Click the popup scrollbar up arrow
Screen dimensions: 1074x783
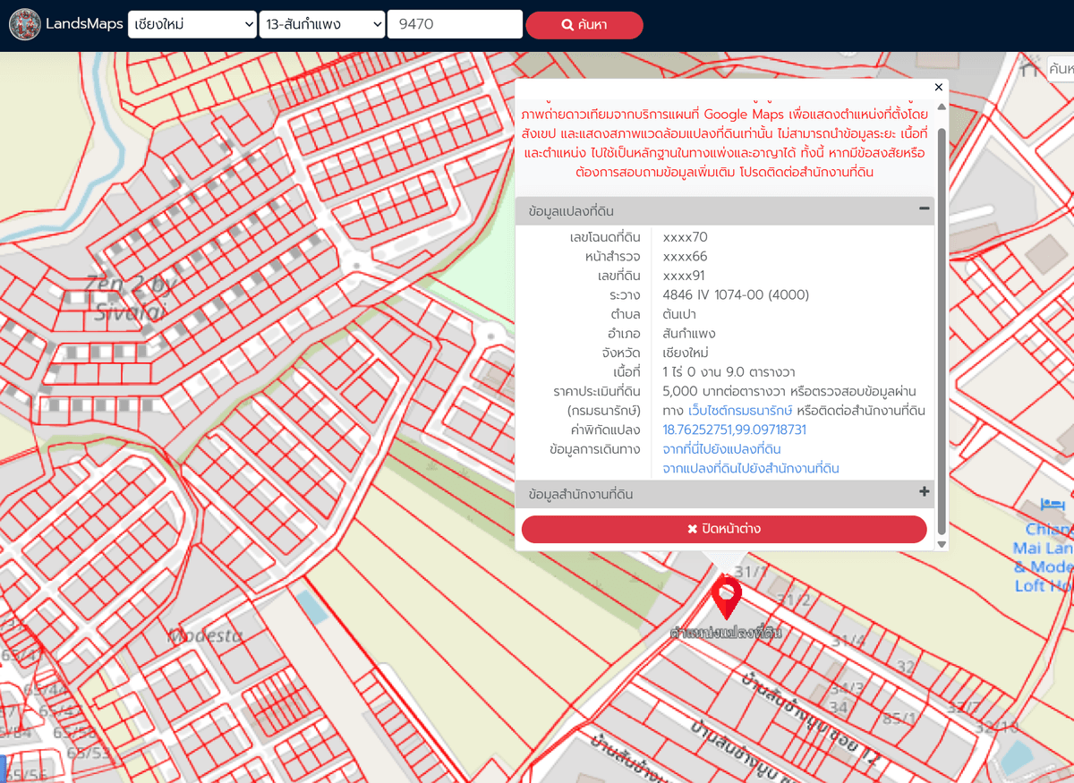[941, 108]
